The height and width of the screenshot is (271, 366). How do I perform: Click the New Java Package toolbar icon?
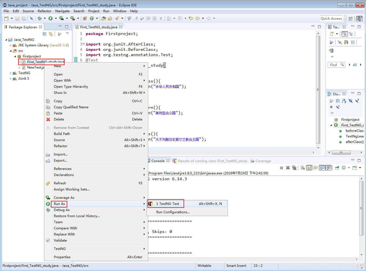click(85, 18)
